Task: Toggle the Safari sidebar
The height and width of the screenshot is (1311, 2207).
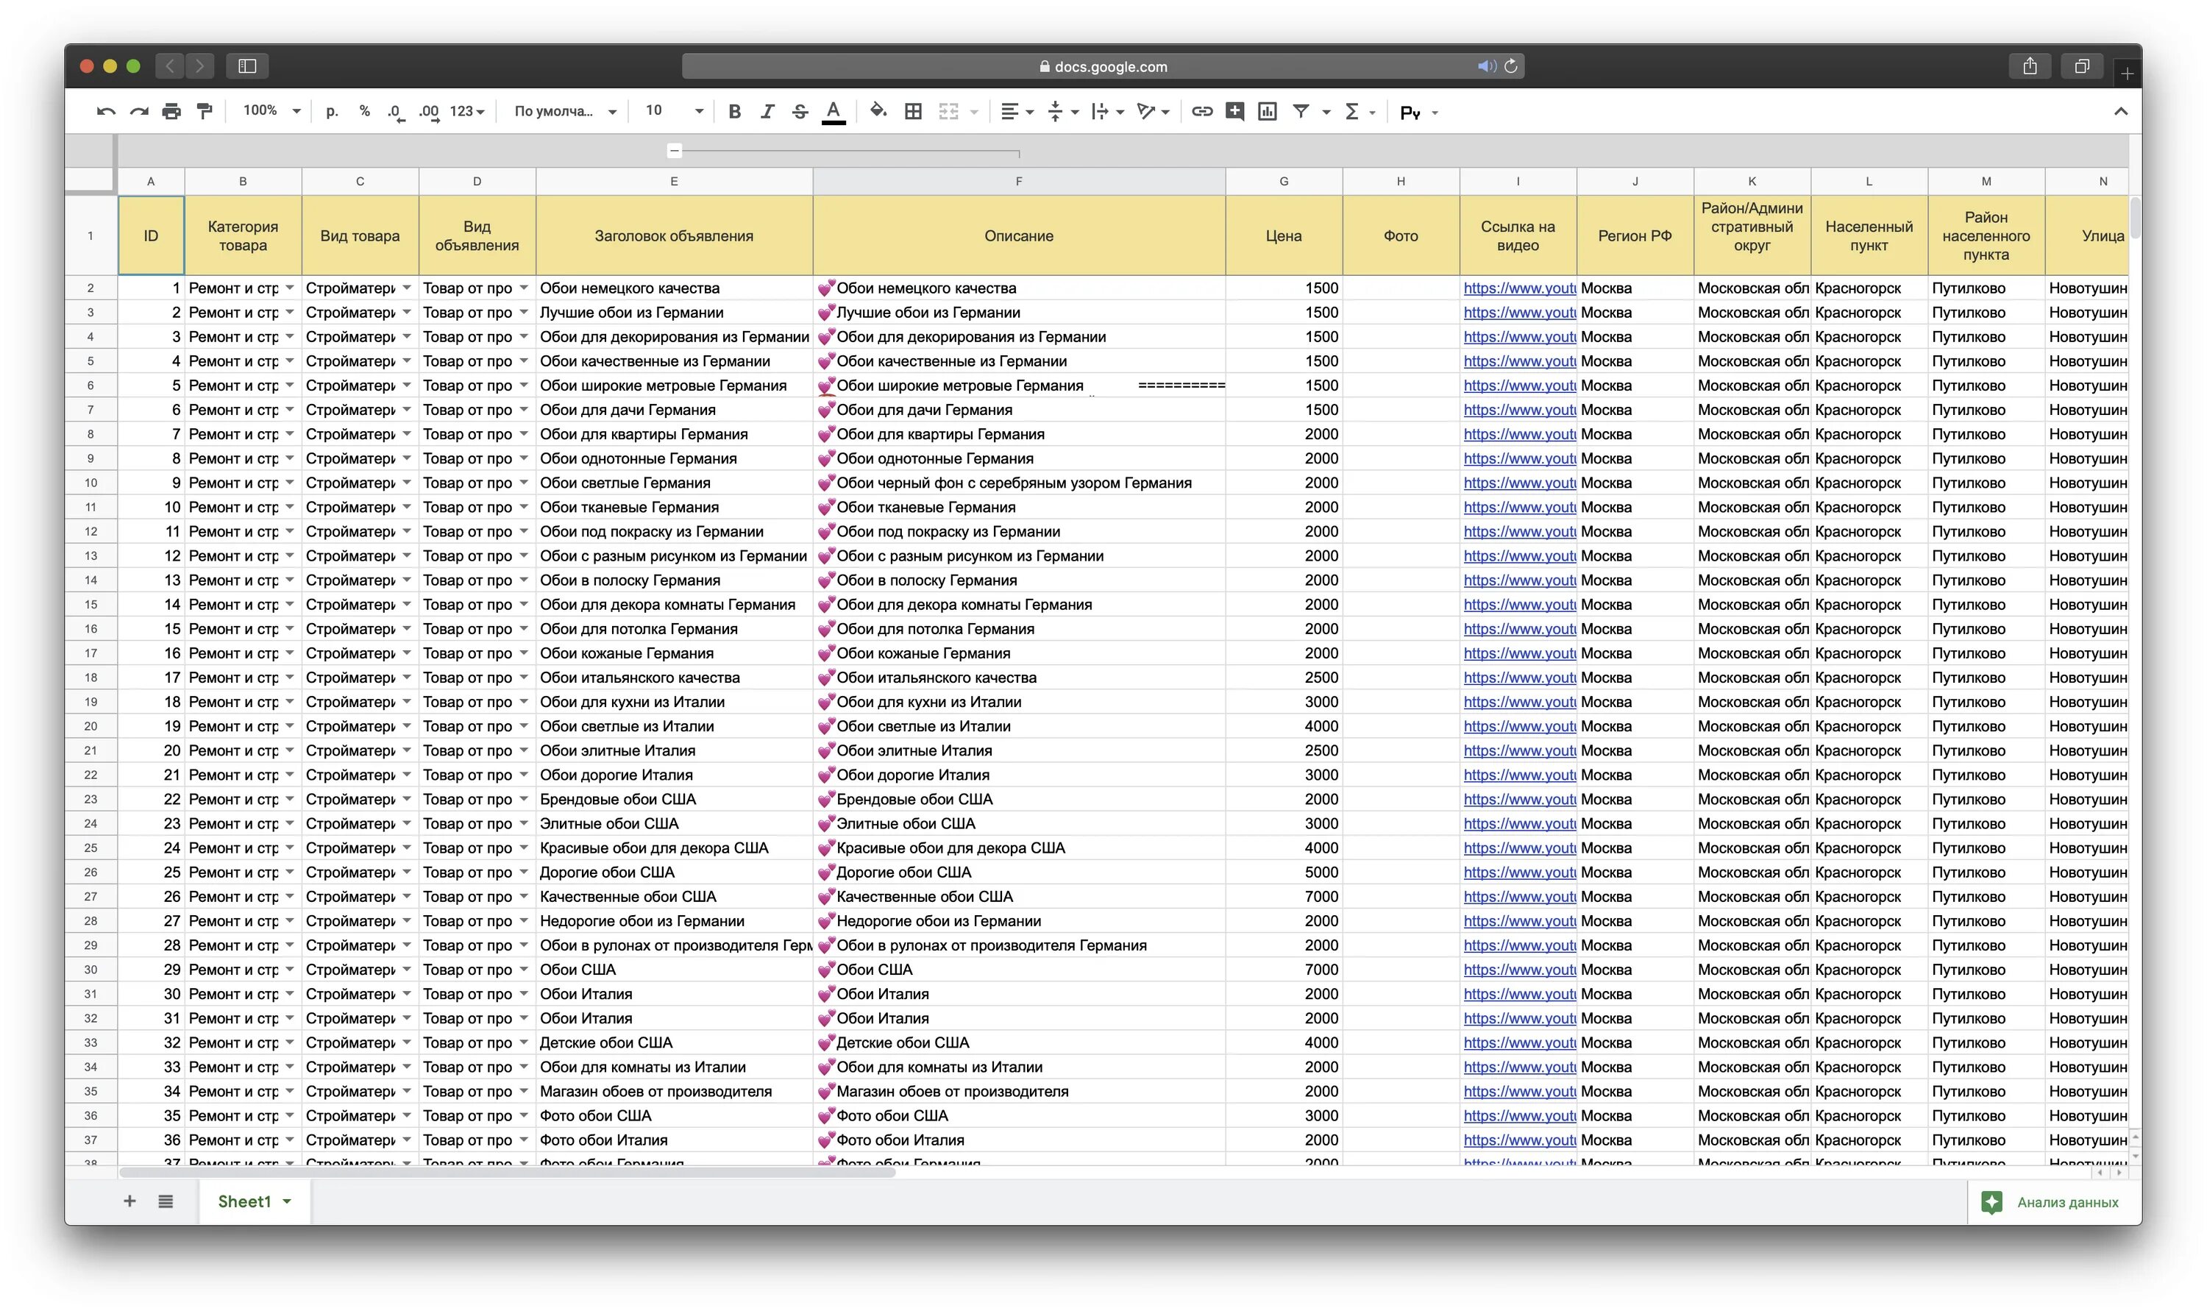Action: click(247, 66)
